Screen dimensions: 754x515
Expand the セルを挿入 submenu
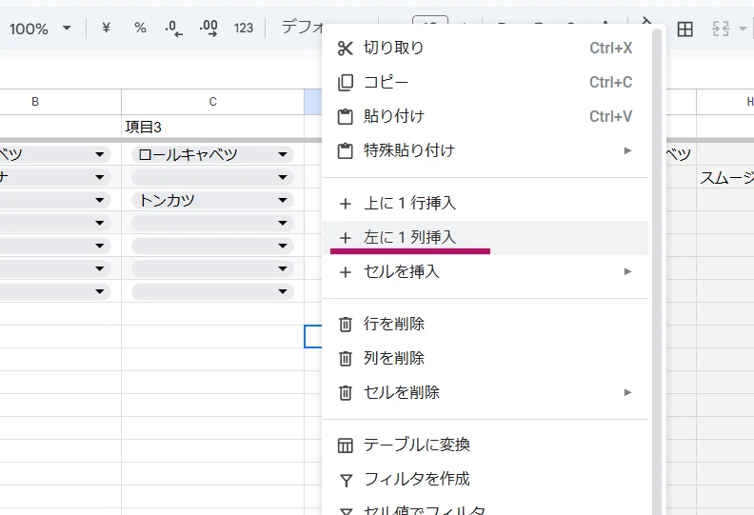click(x=486, y=271)
